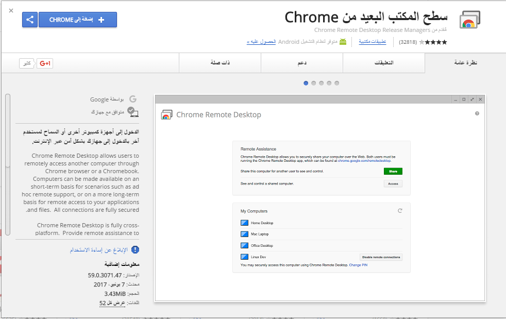Select the first (active) screenshot carousel dot

pos(306,83)
